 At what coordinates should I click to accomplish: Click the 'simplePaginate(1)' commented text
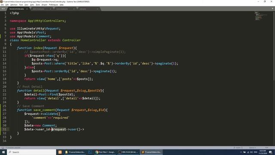[x=109, y=52]
